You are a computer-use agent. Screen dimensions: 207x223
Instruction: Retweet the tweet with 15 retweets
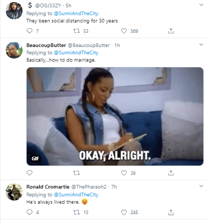(76, 212)
